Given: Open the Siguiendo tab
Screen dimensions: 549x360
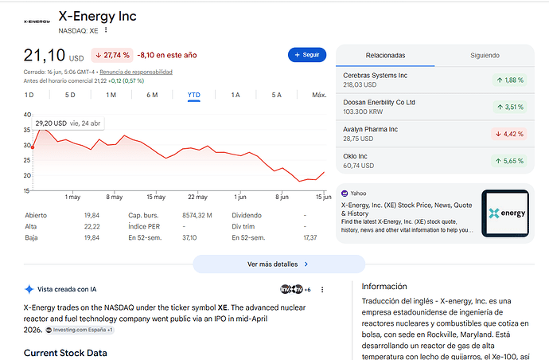Looking at the screenshot, I should coord(485,56).
